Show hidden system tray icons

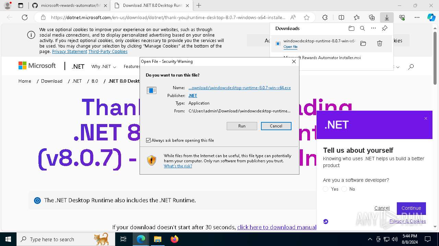(x=370, y=240)
